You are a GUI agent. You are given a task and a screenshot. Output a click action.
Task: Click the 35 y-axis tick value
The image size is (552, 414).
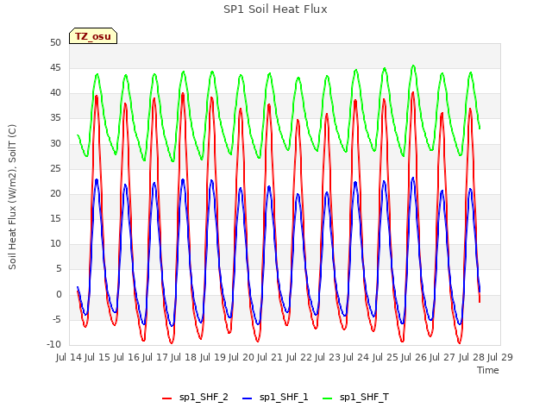pyautogui.click(x=55, y=118)
